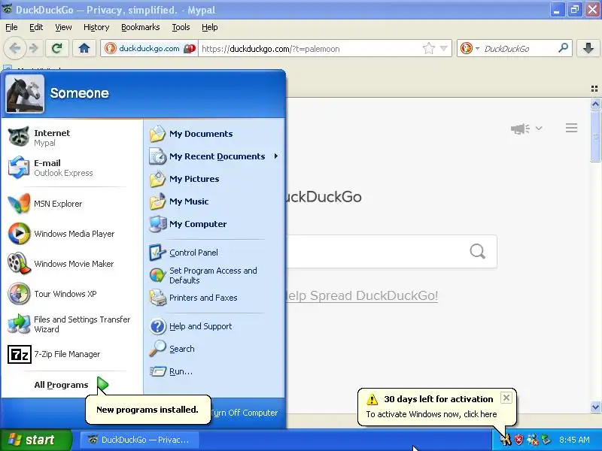Viewport: 602px width, 451px height.
Task: Click Turn Off Computer
Action: (x=244, y=413)
